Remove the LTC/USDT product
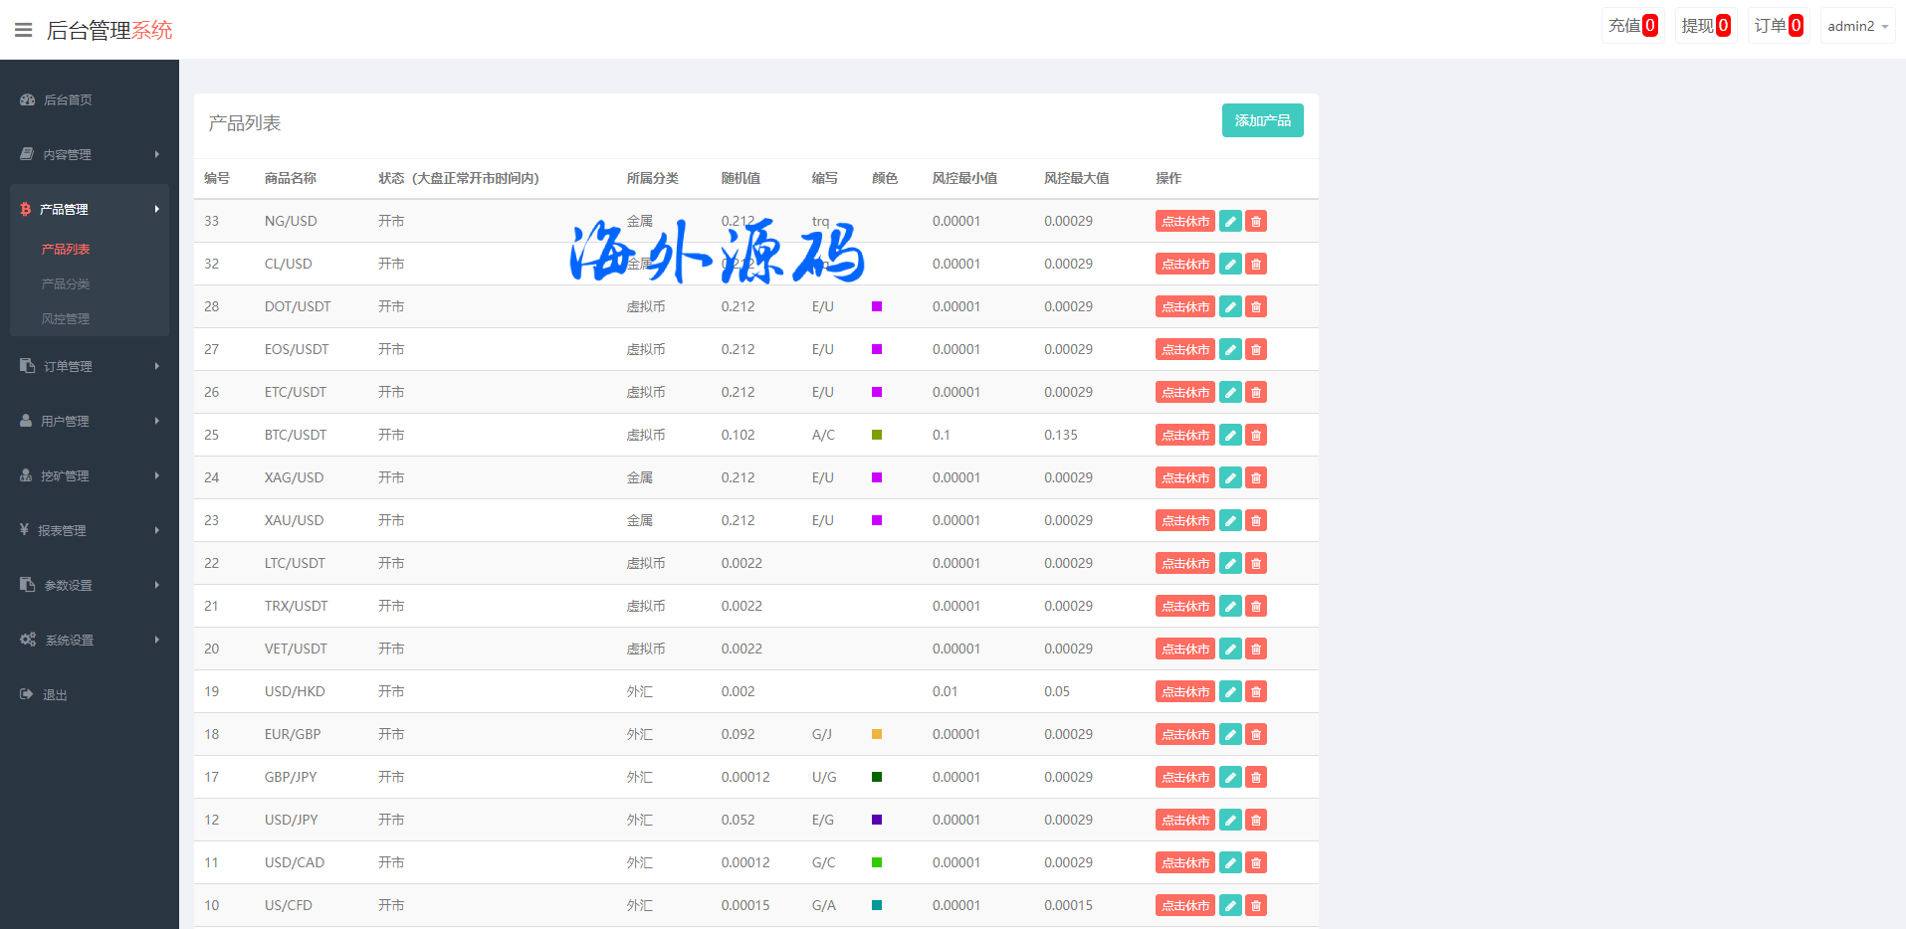Screen dimensions: 1906x929 pyautogui.click(x=1256, y=563)
